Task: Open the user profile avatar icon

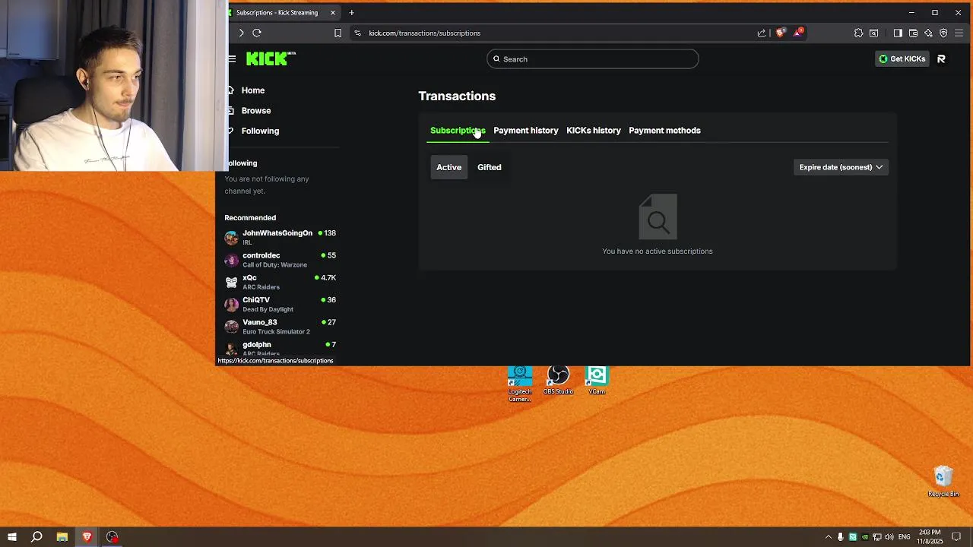Action: coord(941,58)
